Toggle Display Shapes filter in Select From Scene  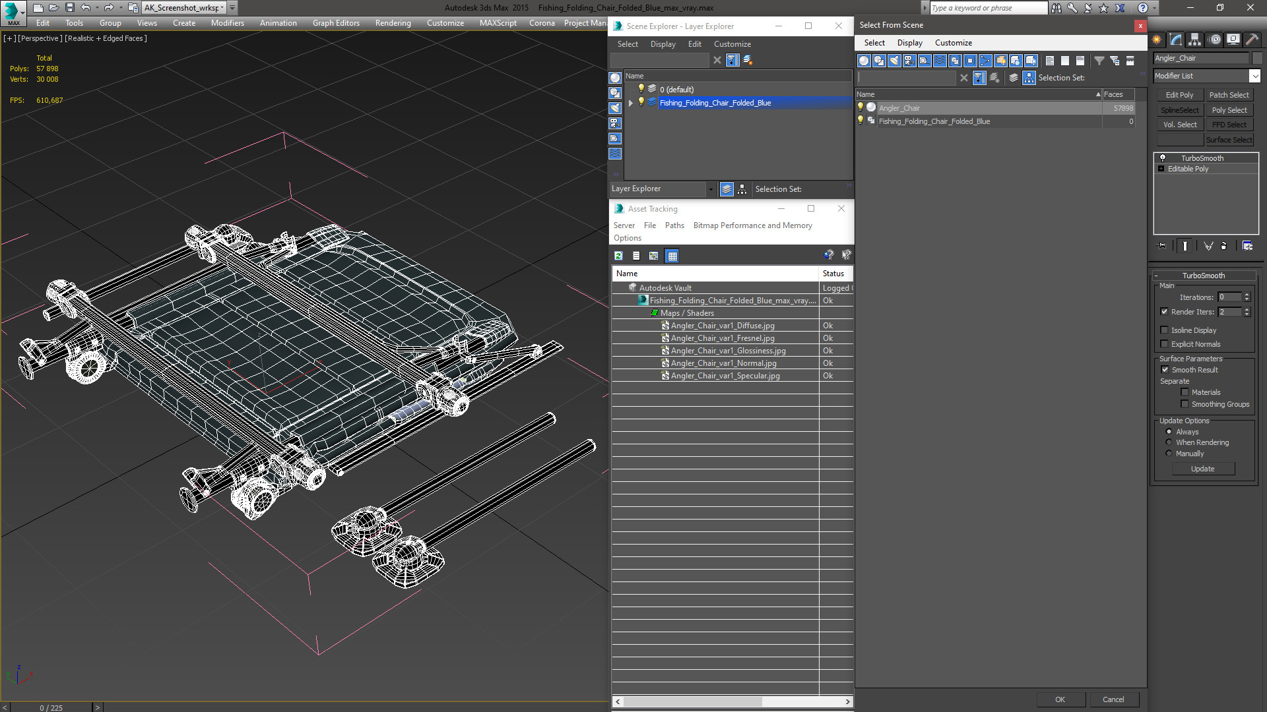pyautogui.click(x=879, y=61)
